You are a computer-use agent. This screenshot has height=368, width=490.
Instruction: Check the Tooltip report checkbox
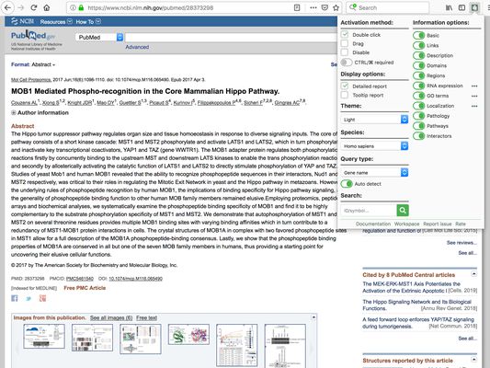pyautogui.click(x=345, y=95)
